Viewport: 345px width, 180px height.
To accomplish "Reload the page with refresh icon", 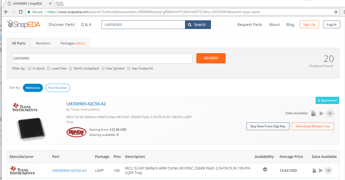I will 21,12.
